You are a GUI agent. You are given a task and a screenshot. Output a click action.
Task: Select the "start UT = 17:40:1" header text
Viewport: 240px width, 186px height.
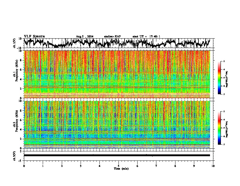click(146, 36)
